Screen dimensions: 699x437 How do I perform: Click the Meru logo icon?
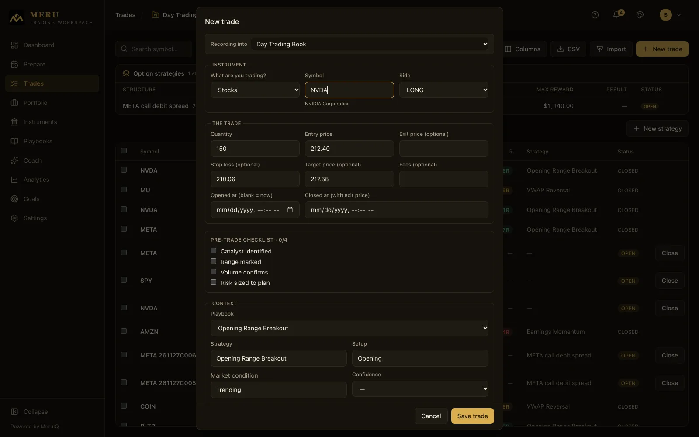(x=17, y=18)
